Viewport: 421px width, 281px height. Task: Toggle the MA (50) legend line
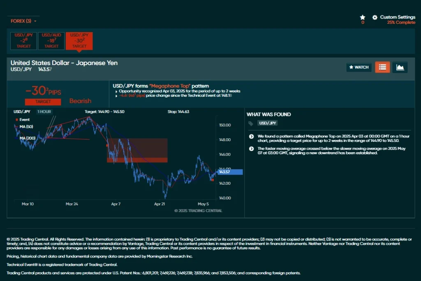[25, 127]
